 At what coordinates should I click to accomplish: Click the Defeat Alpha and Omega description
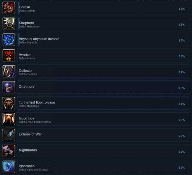point(33,170)
